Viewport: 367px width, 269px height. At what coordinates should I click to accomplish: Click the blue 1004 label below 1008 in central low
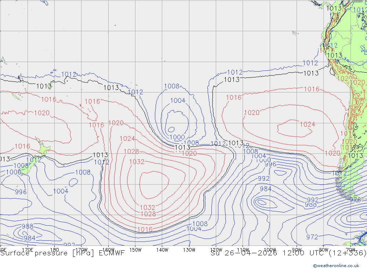[x=178, y=101]
